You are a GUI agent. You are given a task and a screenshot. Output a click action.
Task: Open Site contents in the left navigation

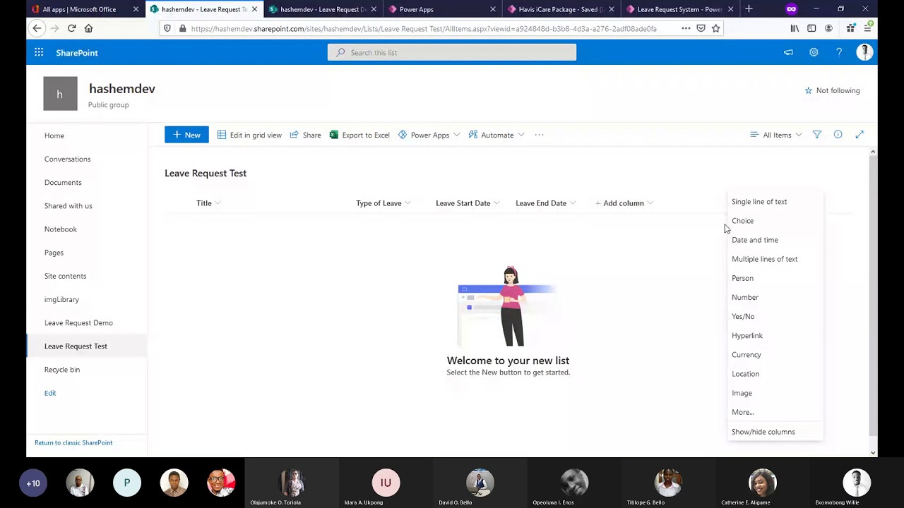65,276
